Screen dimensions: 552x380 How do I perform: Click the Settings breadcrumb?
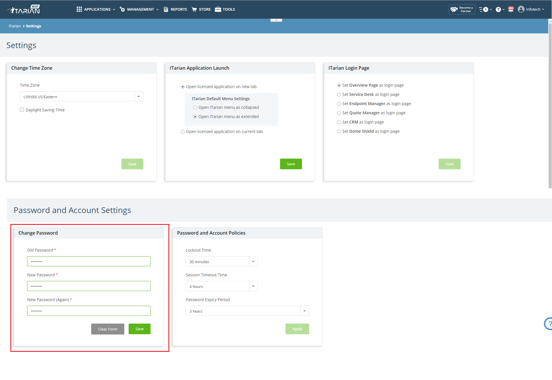click(33, 26)
